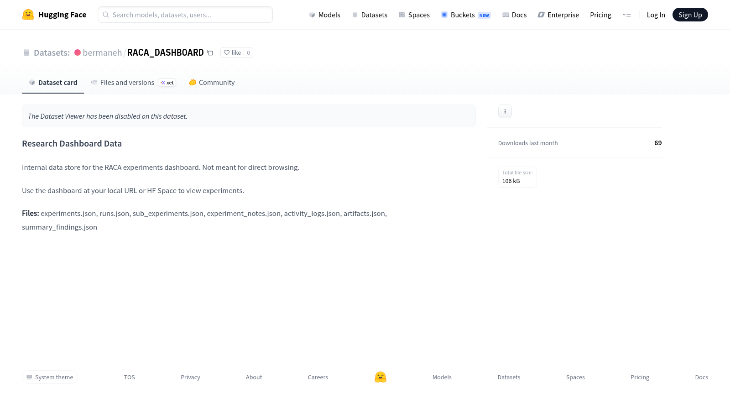The height and width of the screenshot is (393, 730).
Task: Open Datasets footer link
Action: click(x=509, y=377)
